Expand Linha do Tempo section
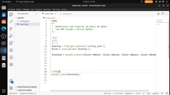This screenshot has height=95, width=170. pyautogui.click(x=25, y=90)
